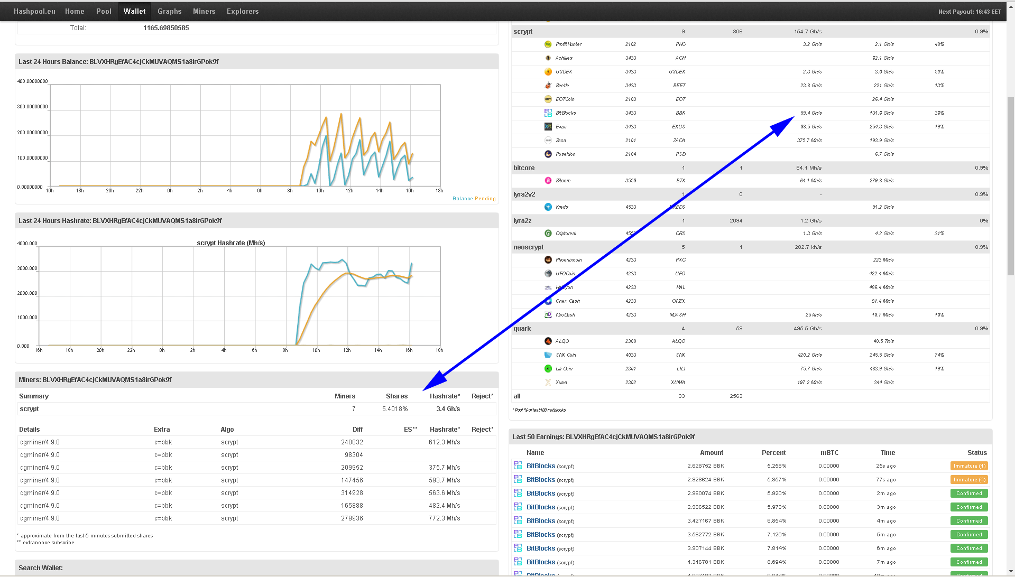Image resolution: width=1015 pixels, height=577 pixels.
Task: Click the UFOCoin coin icon
Action: click(548, 274)
